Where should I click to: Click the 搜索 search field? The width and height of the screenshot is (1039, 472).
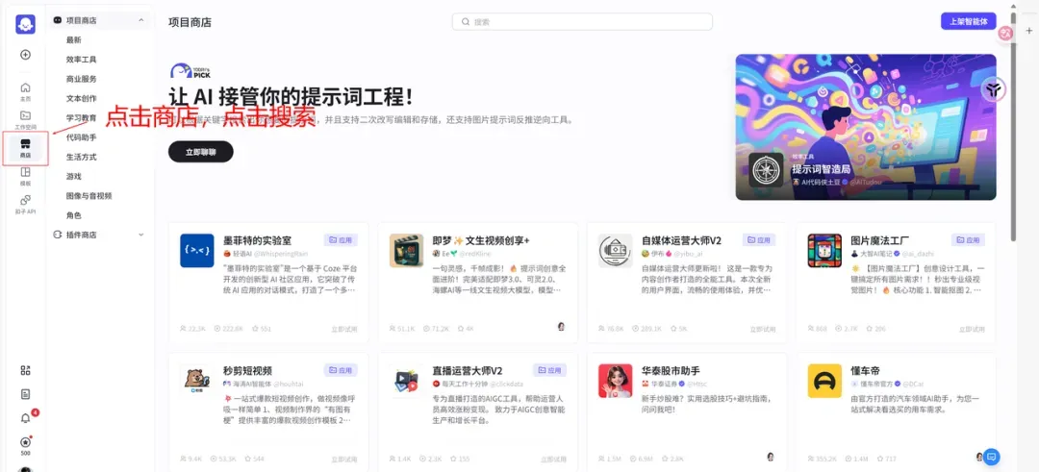tap(582, 21)
